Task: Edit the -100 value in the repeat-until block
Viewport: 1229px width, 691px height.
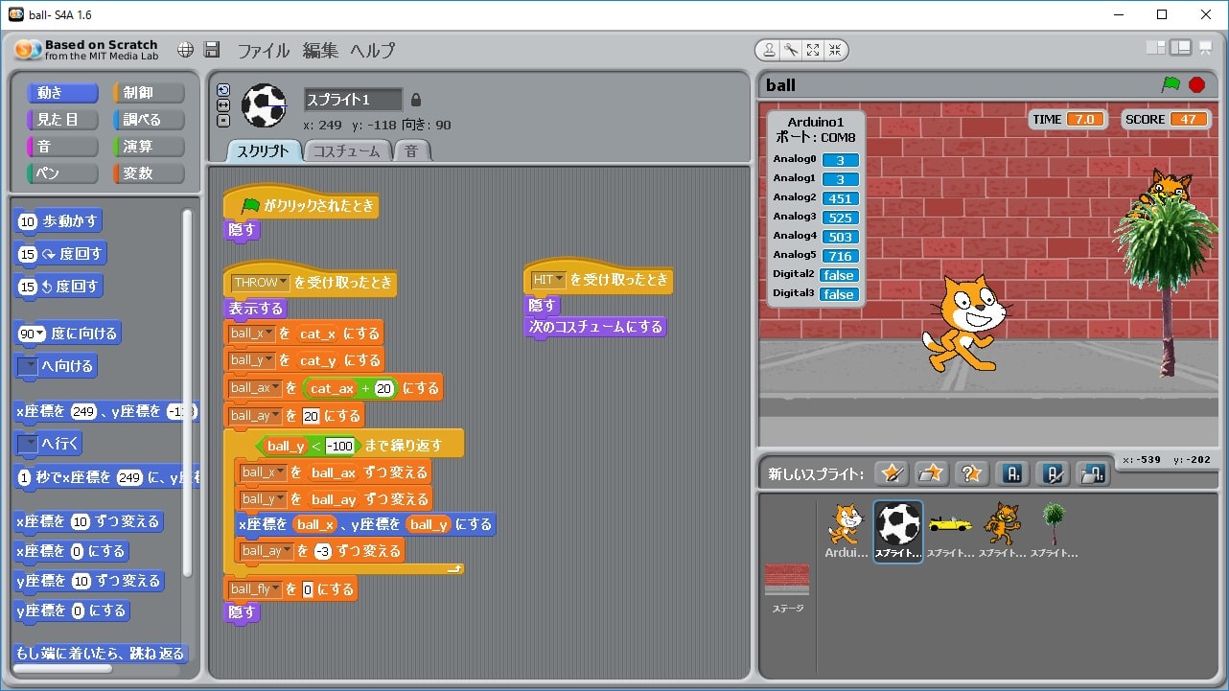Action: coord(340,446)
